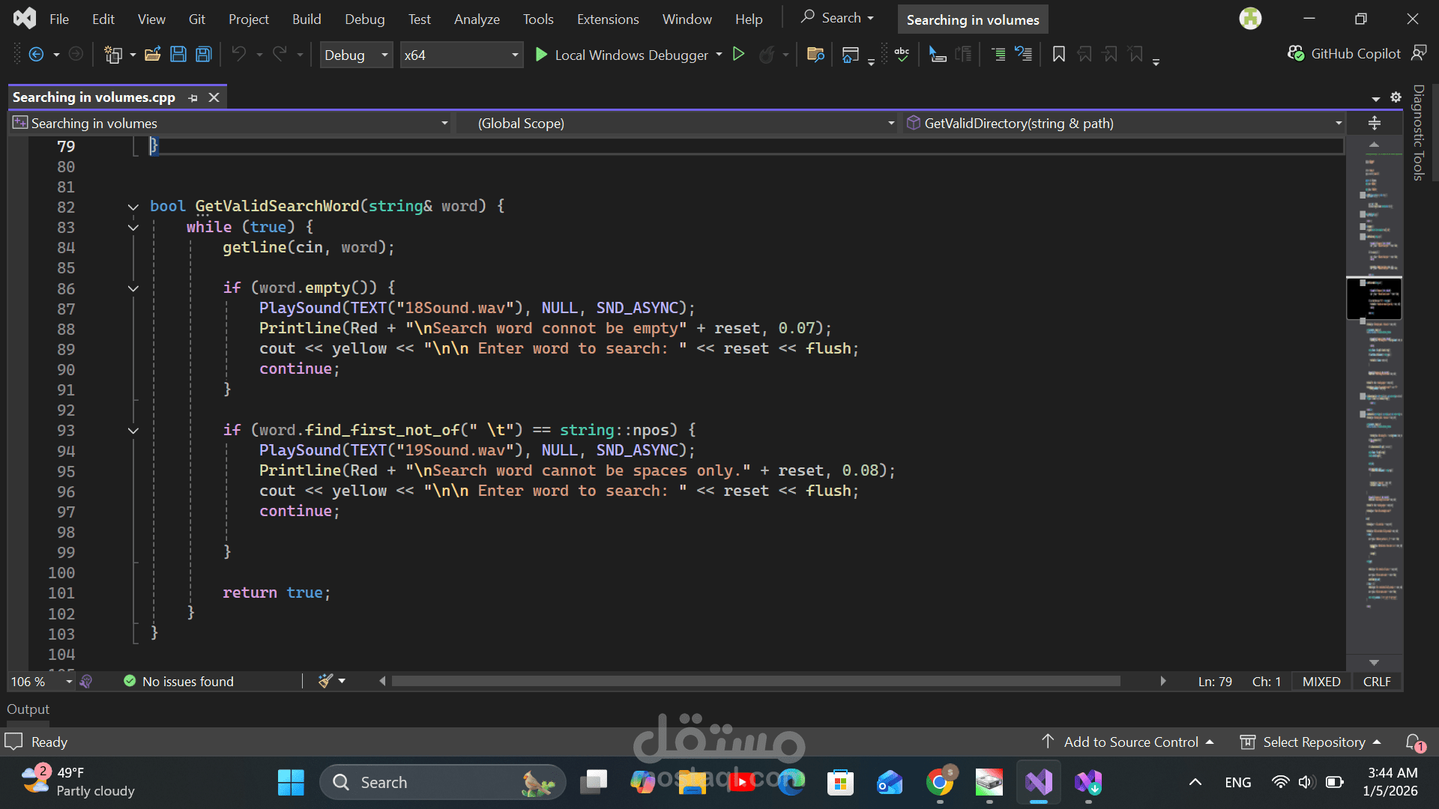Viewport: 1439px width, 809px height.
Task: Collapse the if word.empty() block fold
Action: pyautogui.click(x=133, y=289)
